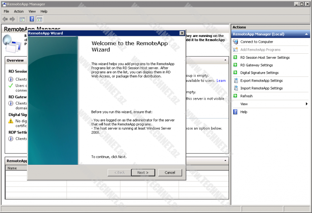Click the Export RemoteApp Settings icon
The image size is (312, 213).
coord(235,81)
